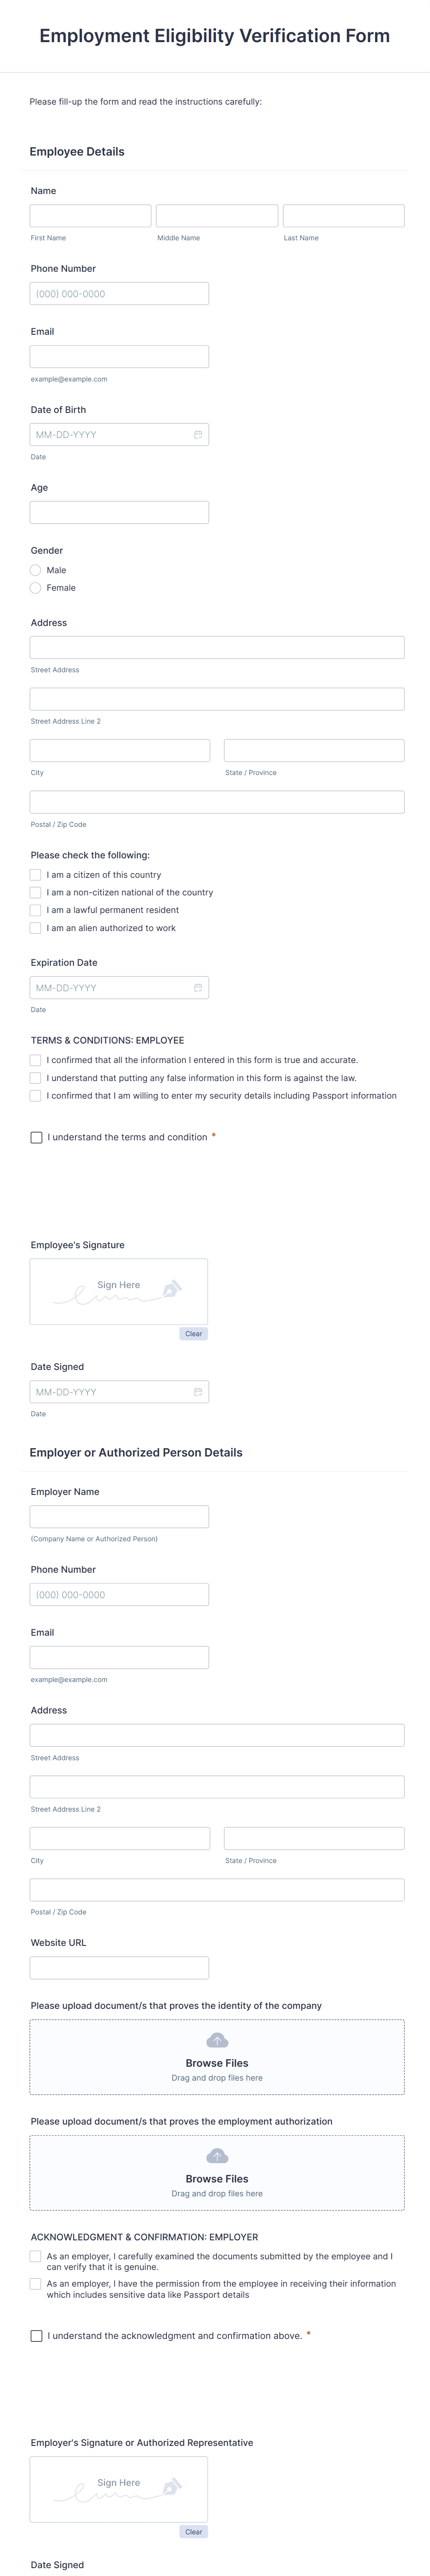Click the Age input field
Screen dimensions: 430x2576
pyautogui.click(x=119, y=512)
